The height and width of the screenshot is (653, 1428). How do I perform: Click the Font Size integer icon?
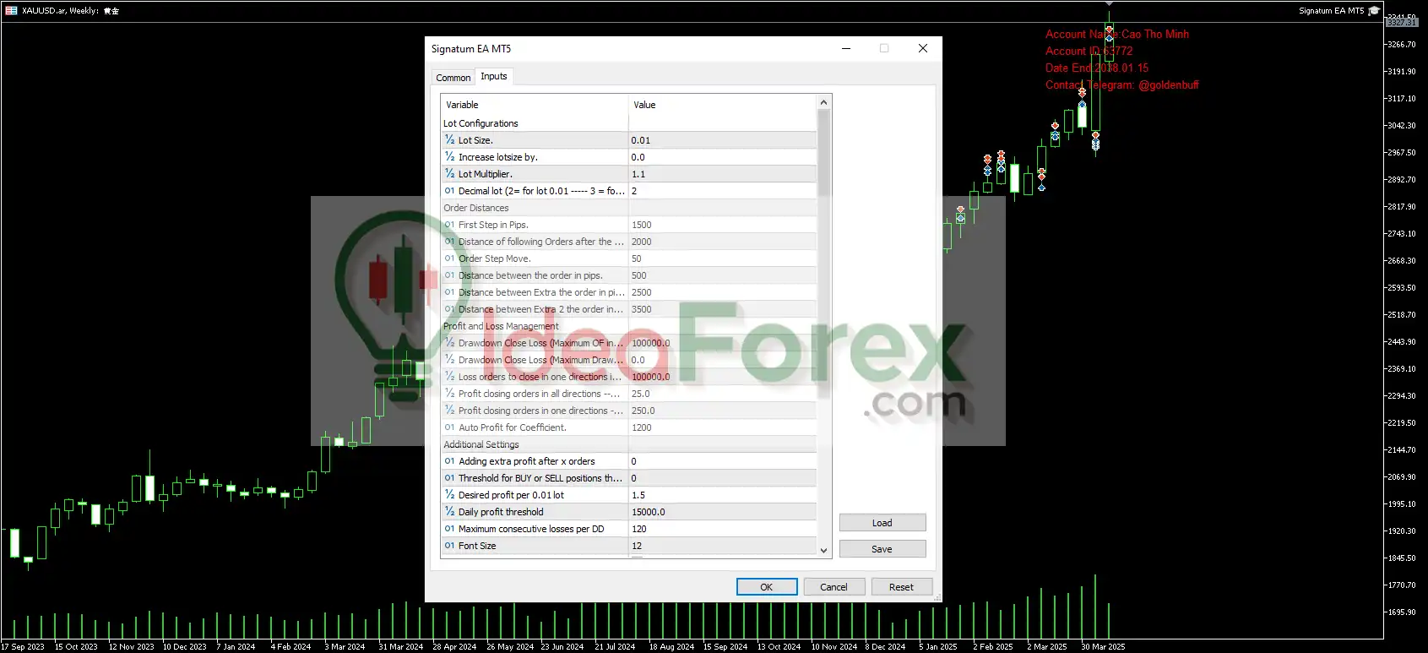449,546
